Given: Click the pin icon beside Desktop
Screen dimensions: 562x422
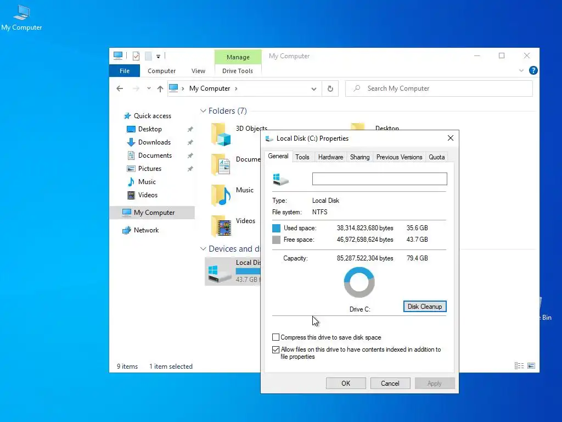Looking at the screenshot, I should [190, 129].
